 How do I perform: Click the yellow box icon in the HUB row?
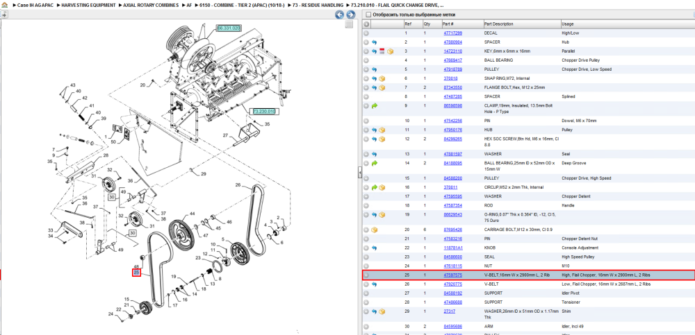382,130
